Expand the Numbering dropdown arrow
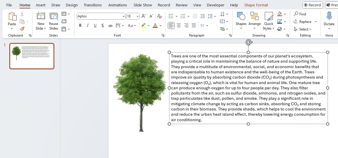Viewport: 338px width, 158px height. tap(188, 16)
